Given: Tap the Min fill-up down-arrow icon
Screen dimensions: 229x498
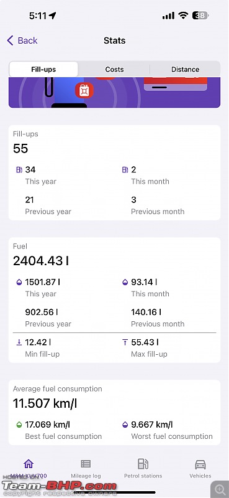Looking at the screenshot, I should click(x=19, y=342).
